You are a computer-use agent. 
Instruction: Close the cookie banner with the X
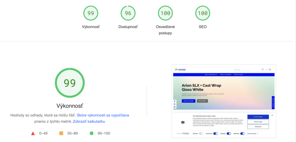tap(272, 115)
